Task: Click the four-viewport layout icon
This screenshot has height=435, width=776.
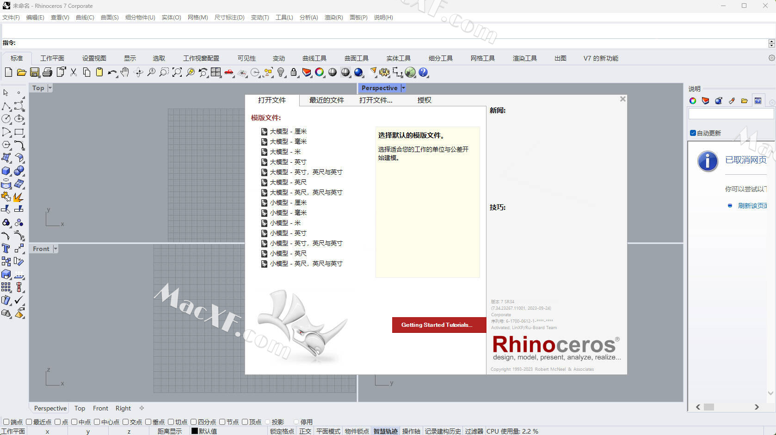Action: 216,72
